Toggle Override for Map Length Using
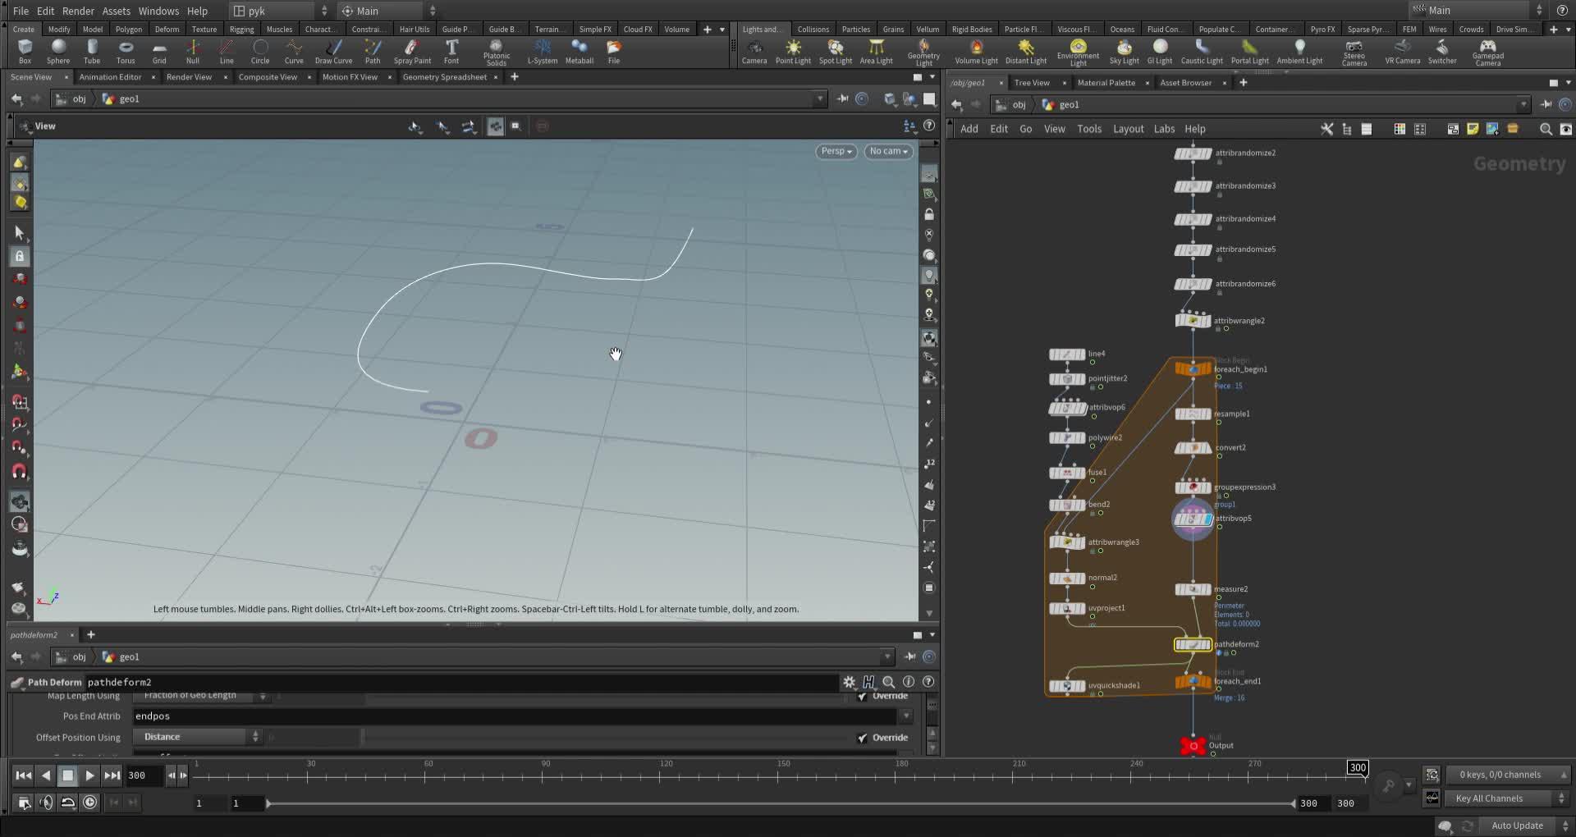The height and width of the screenshot is (837, 1576). (863, 695)
